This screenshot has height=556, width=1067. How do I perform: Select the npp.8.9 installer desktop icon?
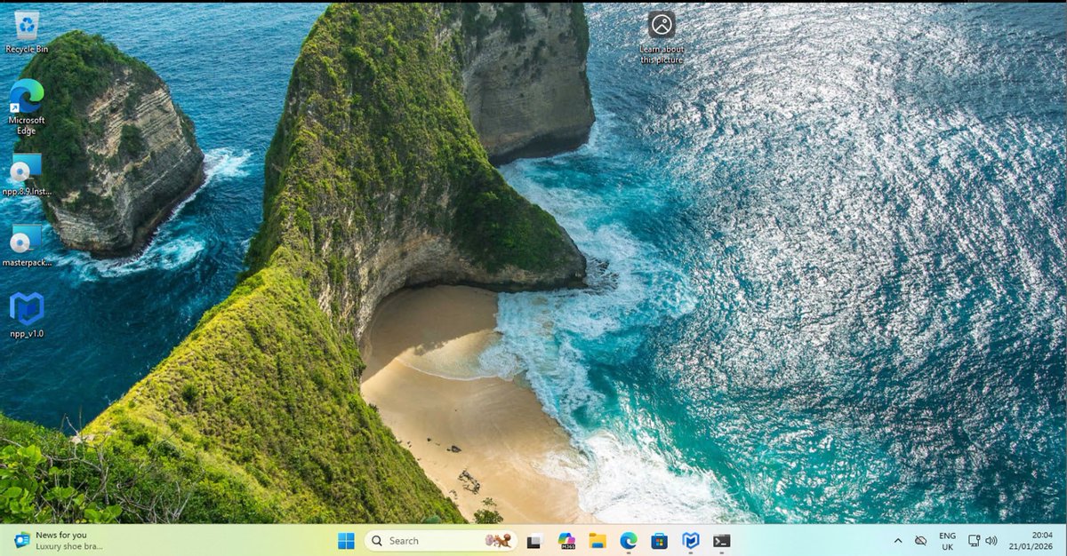27,174
